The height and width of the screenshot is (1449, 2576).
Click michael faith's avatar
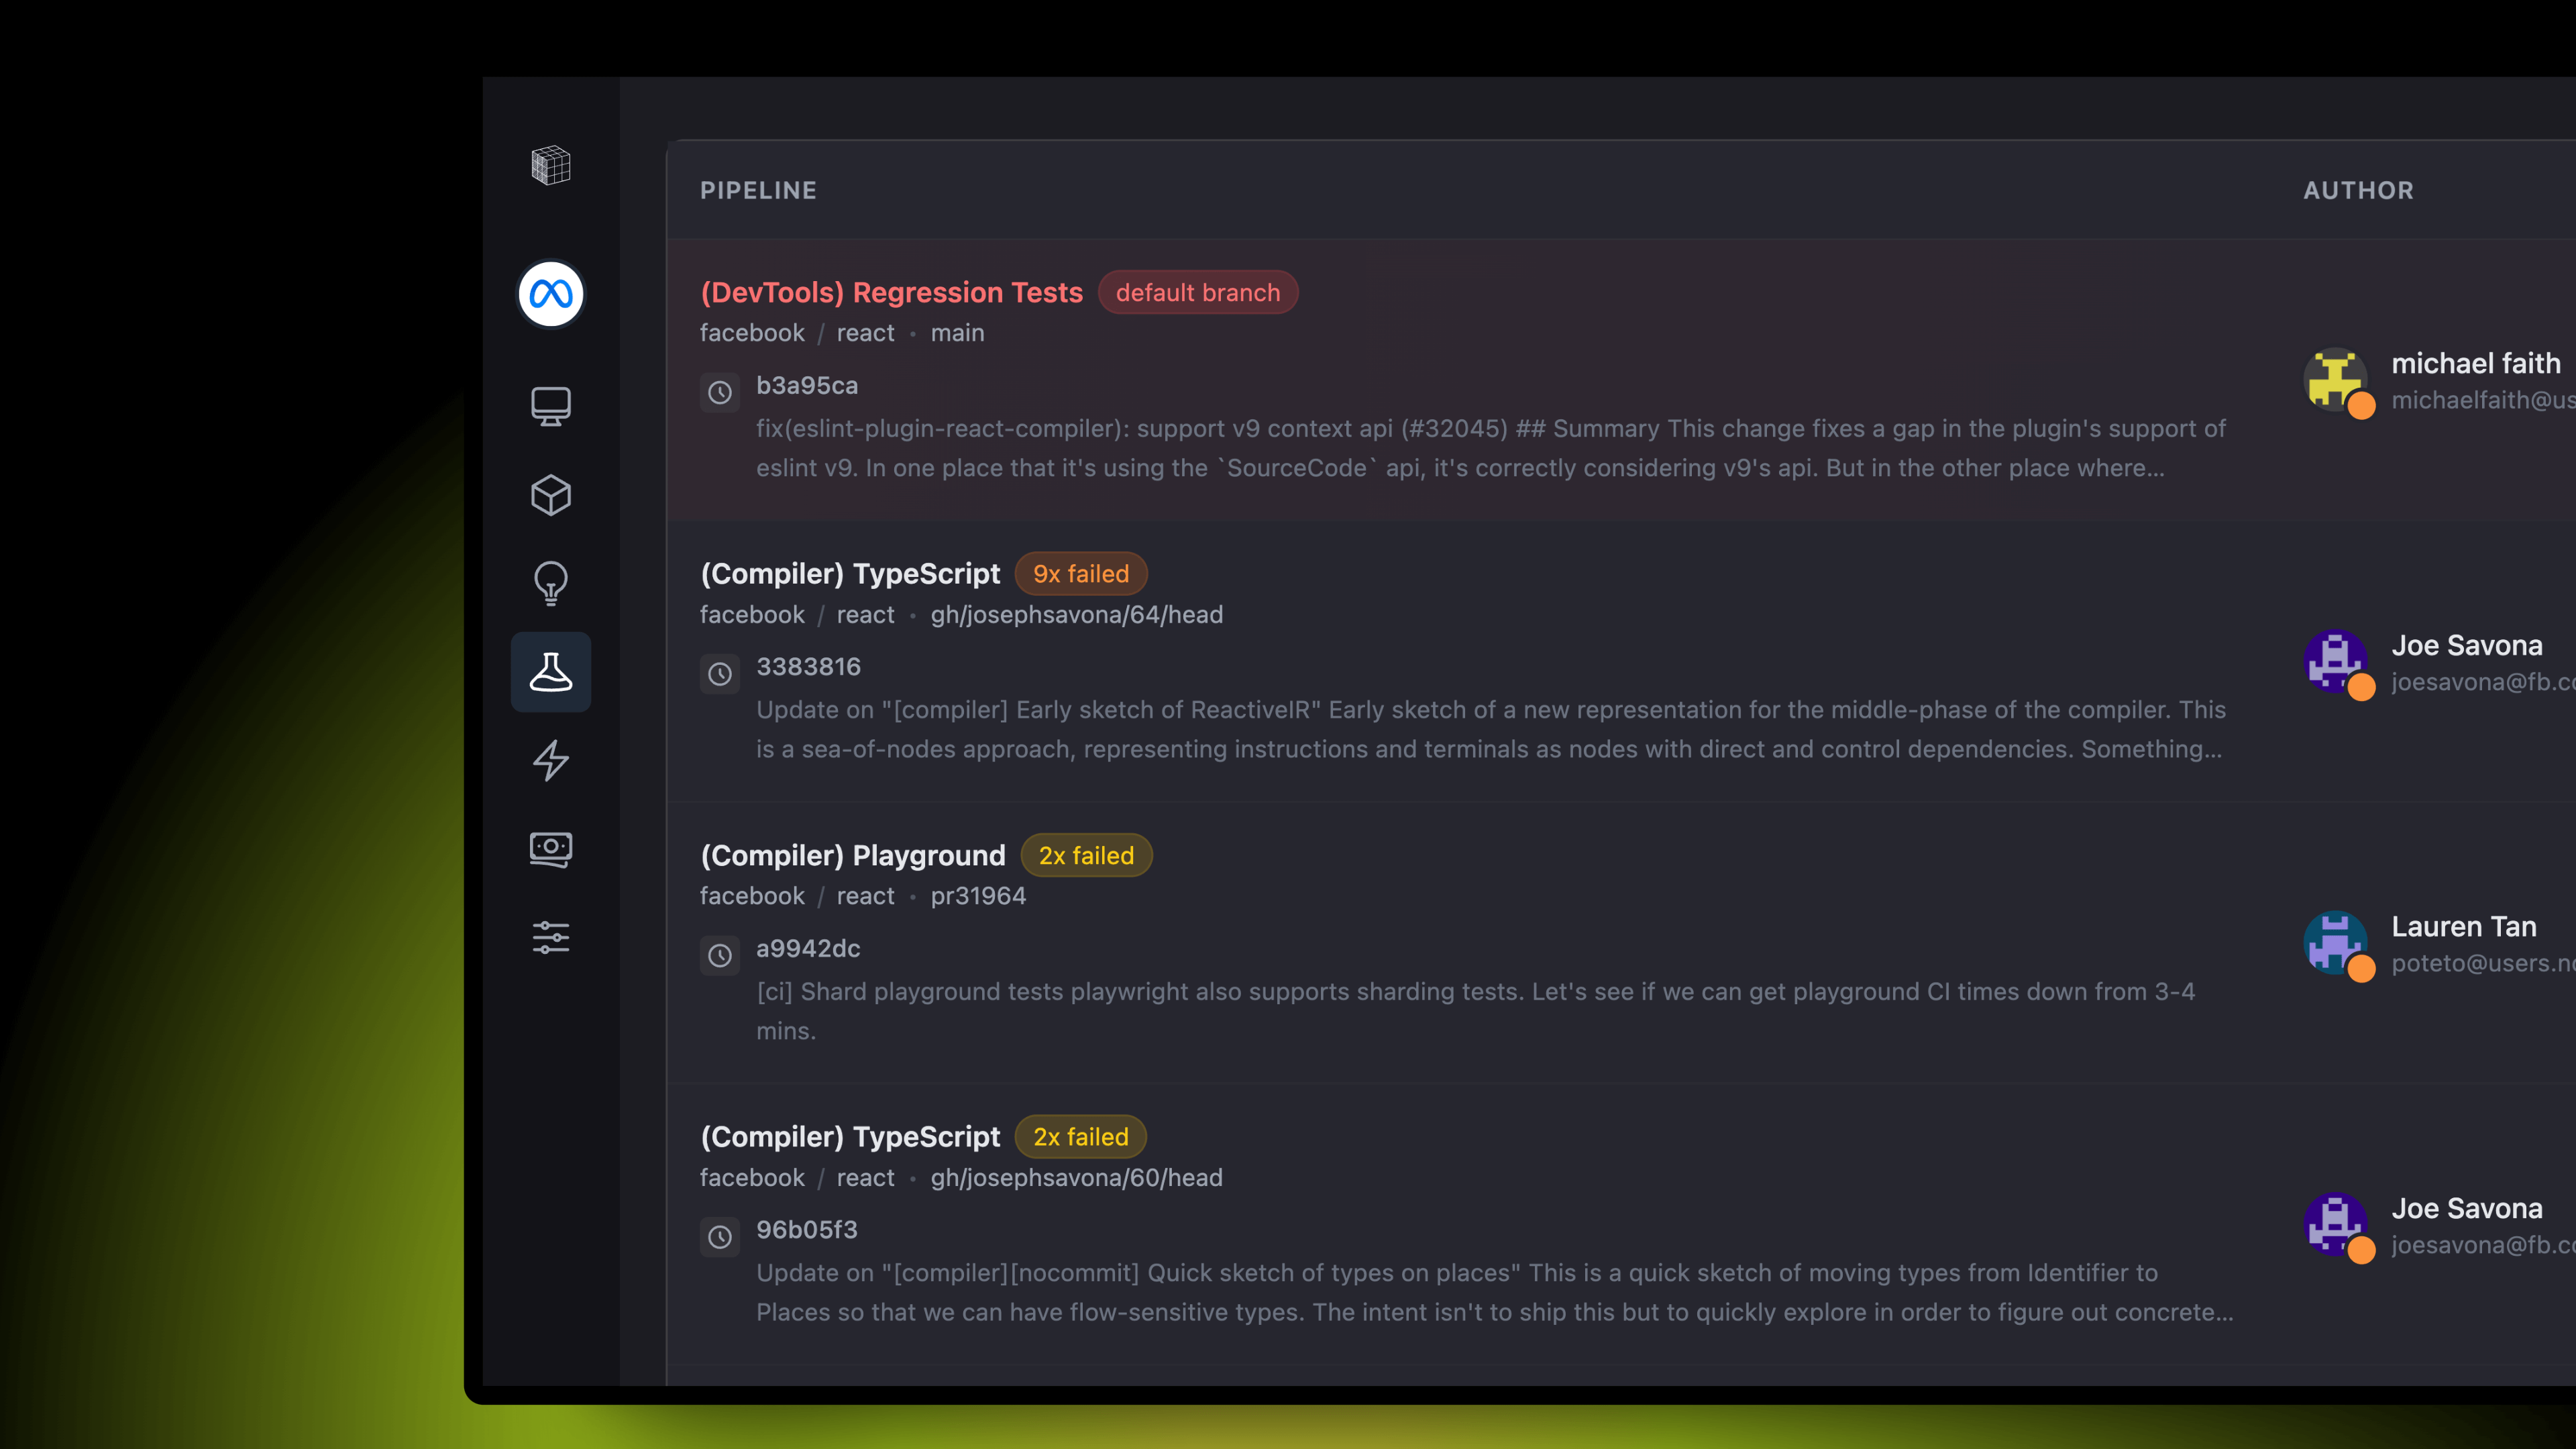2335,379
